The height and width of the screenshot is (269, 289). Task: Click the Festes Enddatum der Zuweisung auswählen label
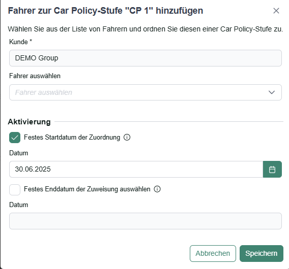pyautogui.click(x=87, y=189)
